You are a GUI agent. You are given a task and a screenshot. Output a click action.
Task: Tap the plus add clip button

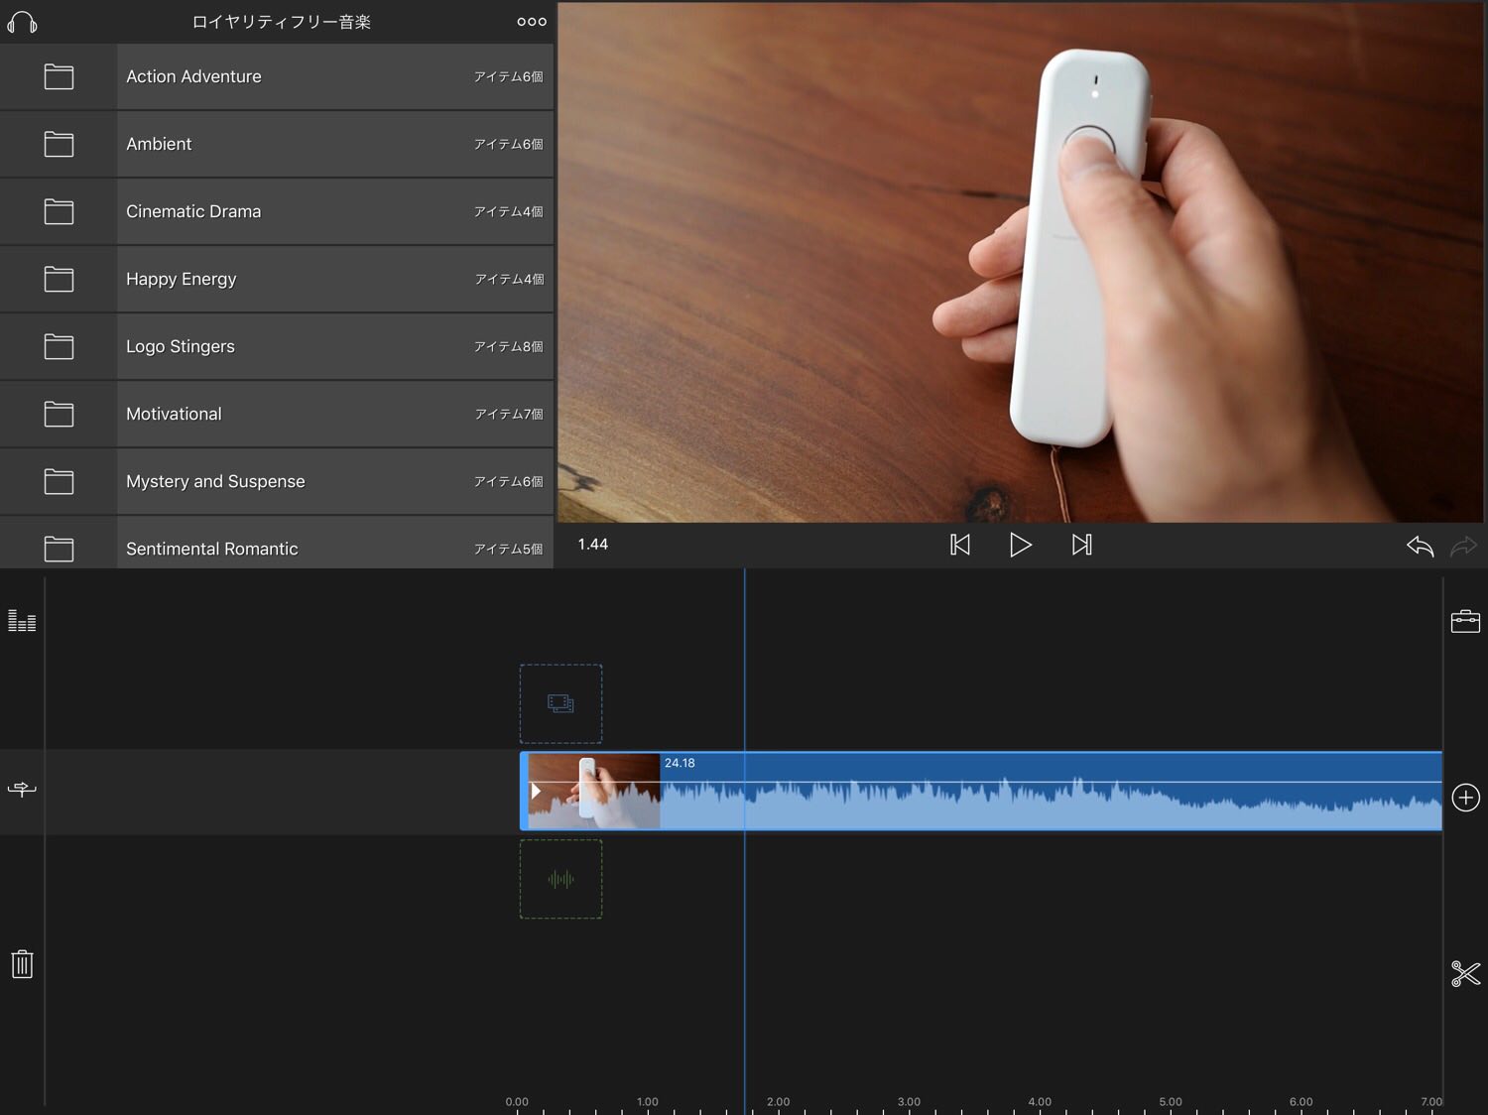click(1465, 798)
